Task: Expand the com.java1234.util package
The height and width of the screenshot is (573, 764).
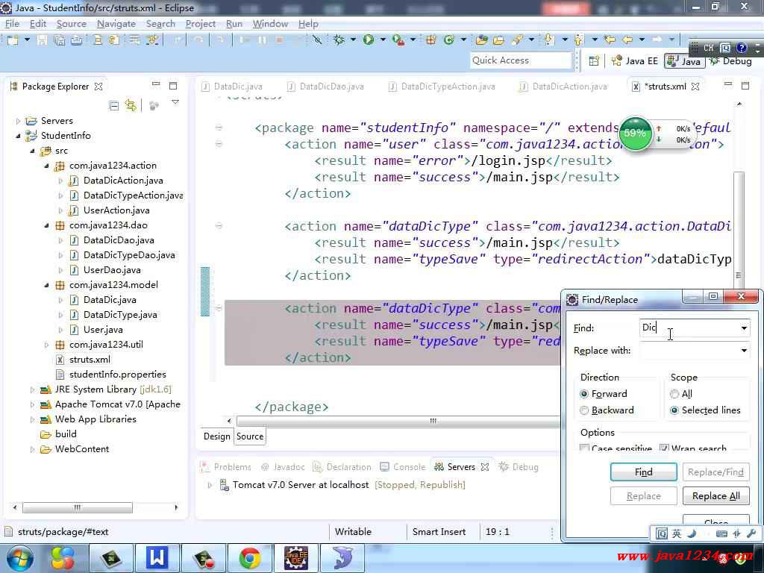Action: pyautogui.click(x=46, y=345)
